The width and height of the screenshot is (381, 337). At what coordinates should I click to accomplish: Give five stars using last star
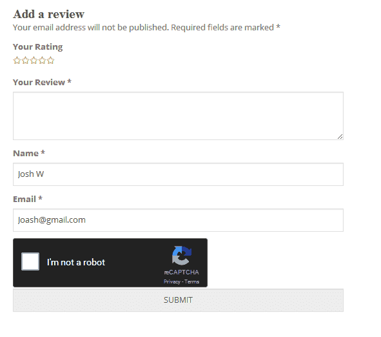click(50, 60)
